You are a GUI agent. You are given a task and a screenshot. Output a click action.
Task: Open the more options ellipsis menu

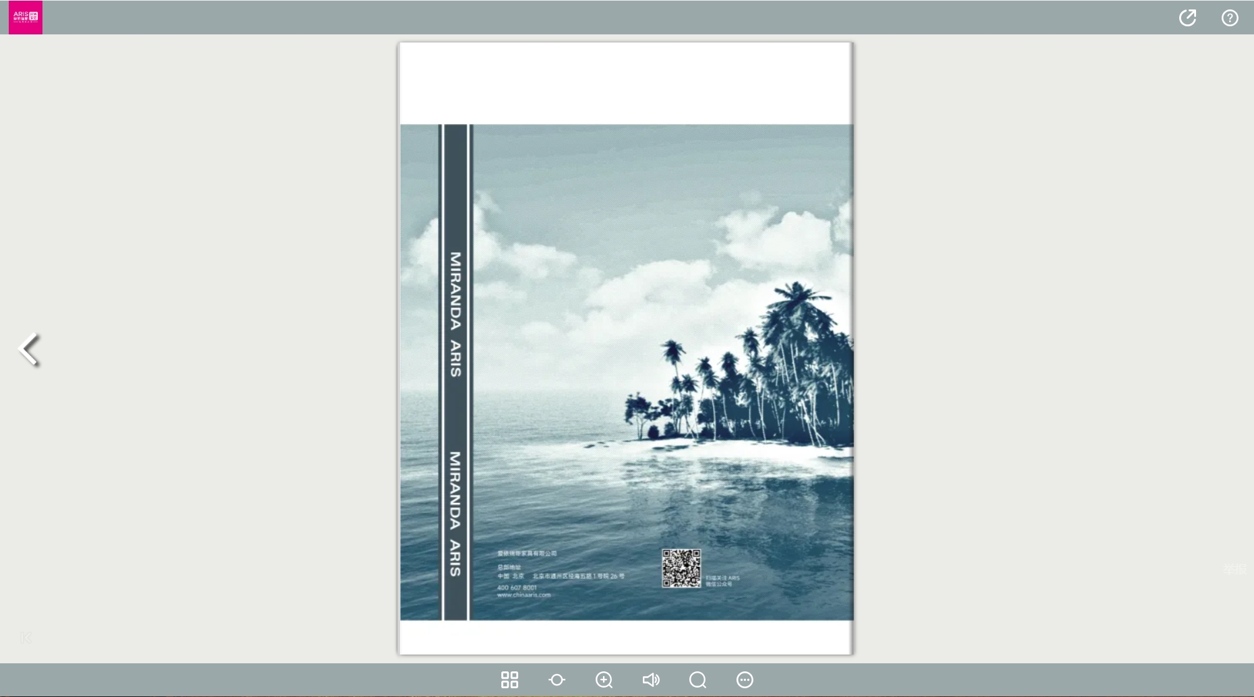coord(745,679)
